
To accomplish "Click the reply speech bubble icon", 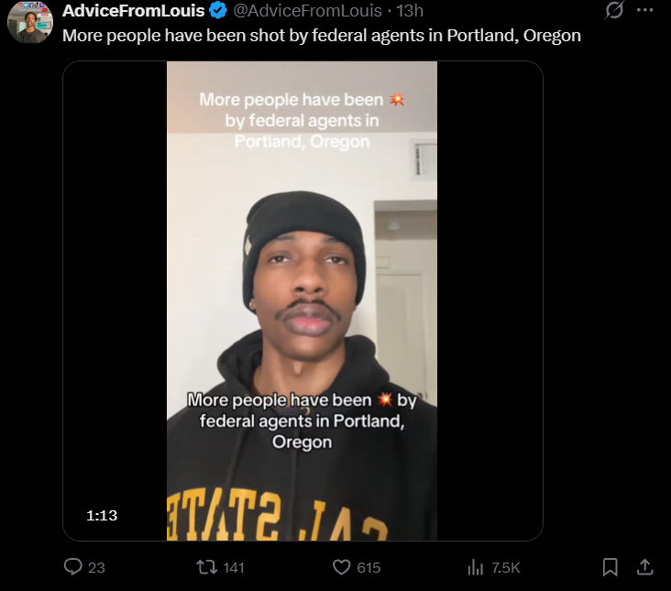I will (x=72, y=567).
